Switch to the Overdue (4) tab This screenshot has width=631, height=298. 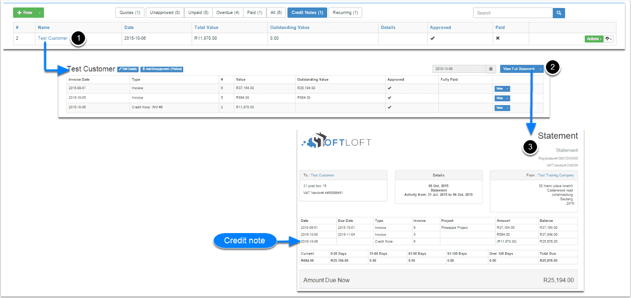pyautogui.click(x=228, y=13)
